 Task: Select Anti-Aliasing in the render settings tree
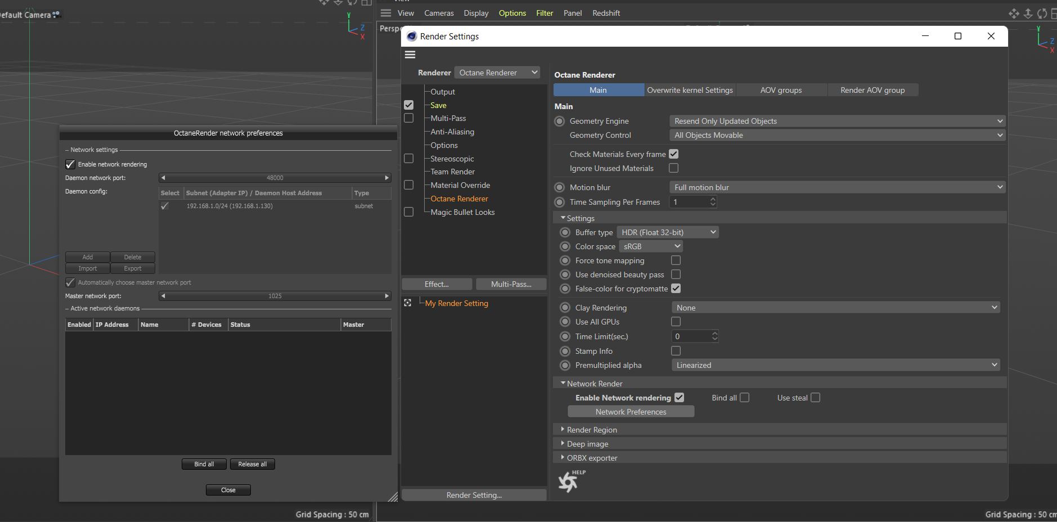(x=452, y=132)
